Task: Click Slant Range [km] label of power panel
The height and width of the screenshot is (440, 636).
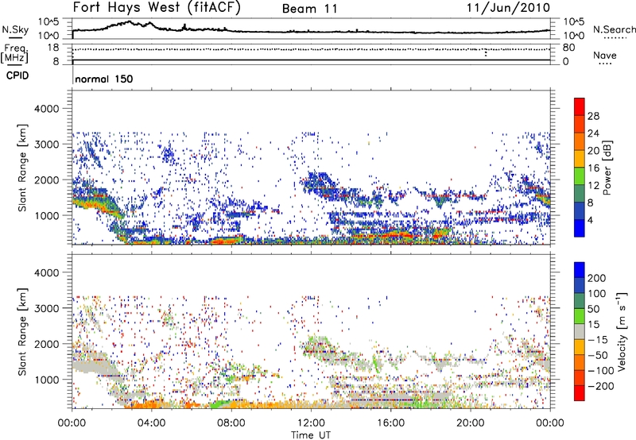Action: [x=22, y=168]
